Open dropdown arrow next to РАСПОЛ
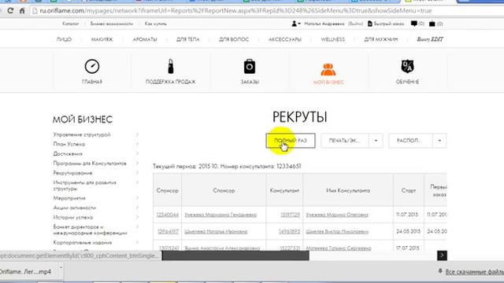Screen dimensions: 504x283 (439, 141)
